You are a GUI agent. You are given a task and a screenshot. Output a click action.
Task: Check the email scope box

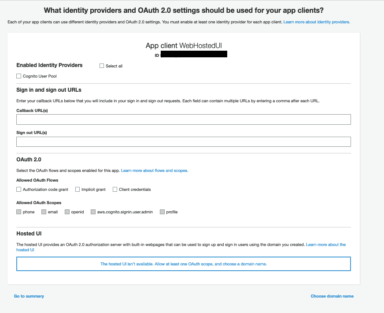pos(44,212)
